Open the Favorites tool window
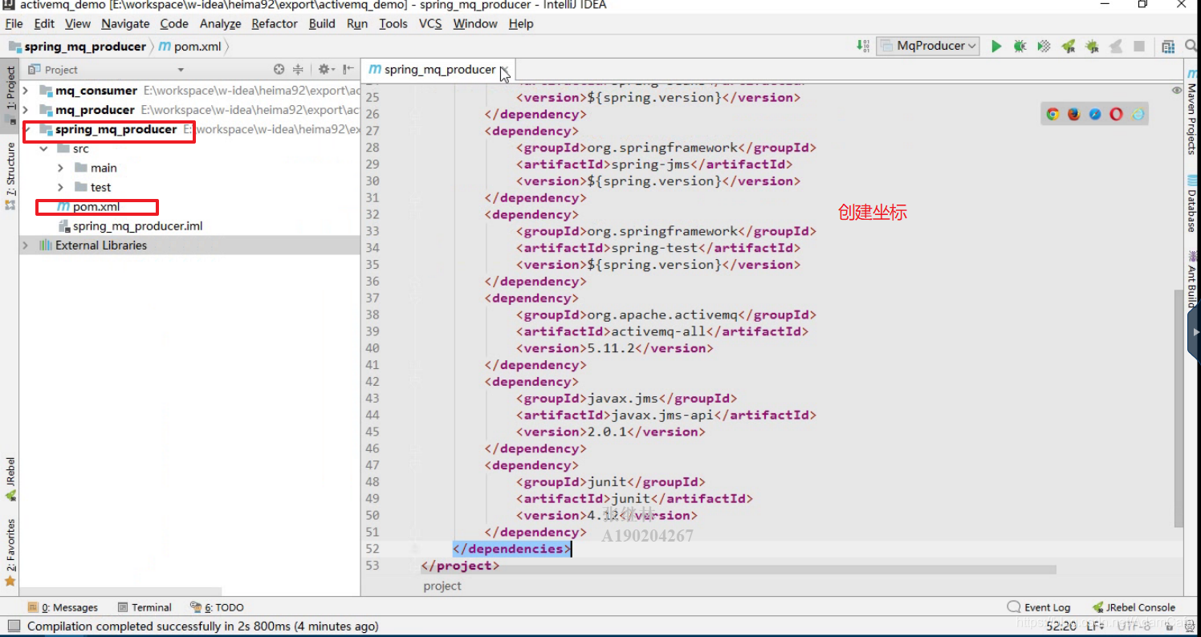The width and height of the screenshot is (1201, 637). tap(10, 553)
